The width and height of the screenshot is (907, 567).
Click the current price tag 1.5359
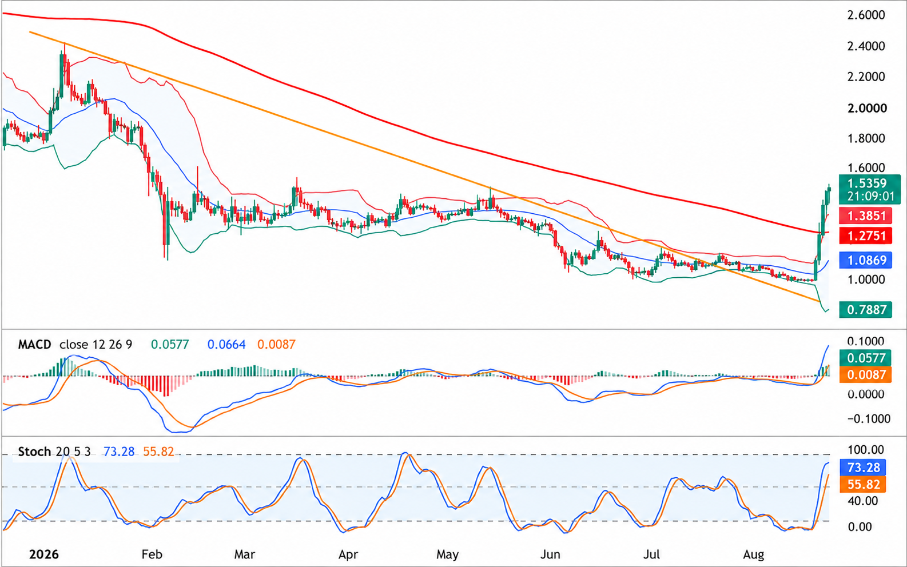[867, 183]
